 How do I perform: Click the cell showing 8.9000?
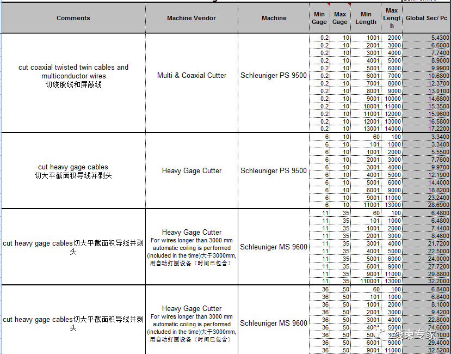coord(427,60)
